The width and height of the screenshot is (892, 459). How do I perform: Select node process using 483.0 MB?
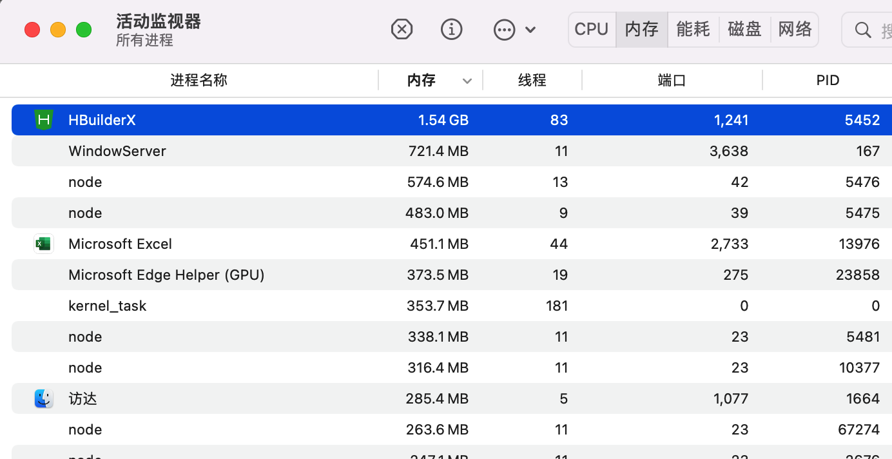click(x=452, y=213)
